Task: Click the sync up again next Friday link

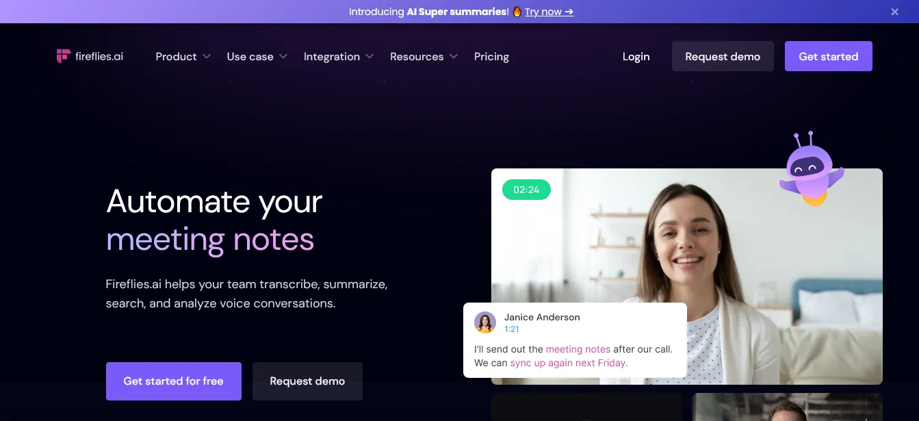Action: (569, 363)
